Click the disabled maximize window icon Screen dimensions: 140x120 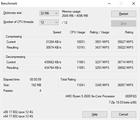click(x=121, y=4)
